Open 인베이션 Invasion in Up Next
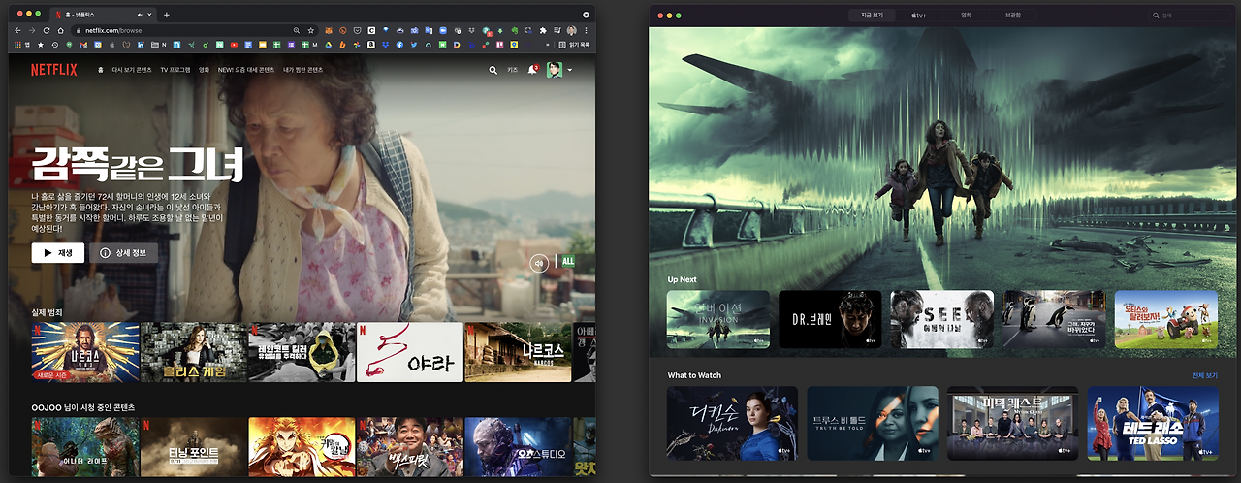The image size is (1241, 483). point(718,319)
